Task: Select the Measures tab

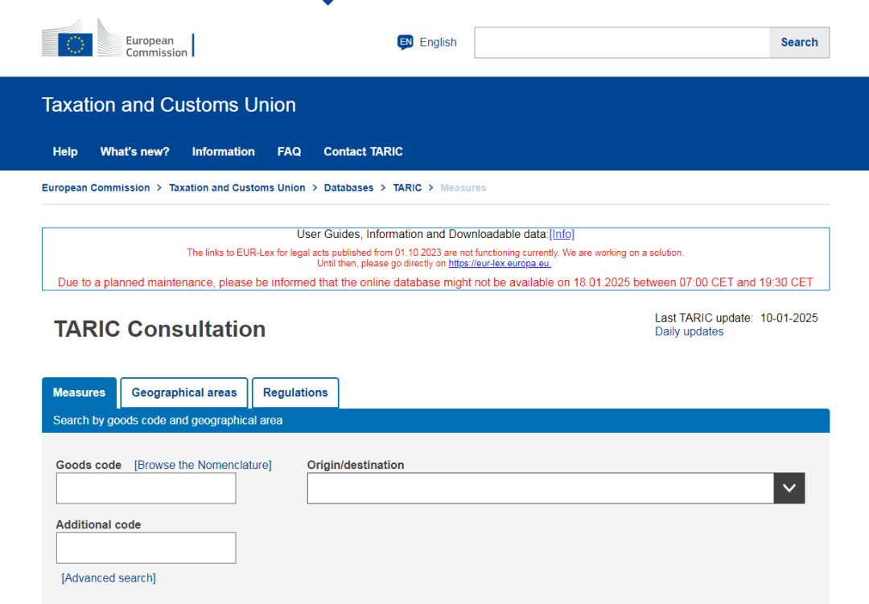Action: pyautogui.click(x=79, y=392)
